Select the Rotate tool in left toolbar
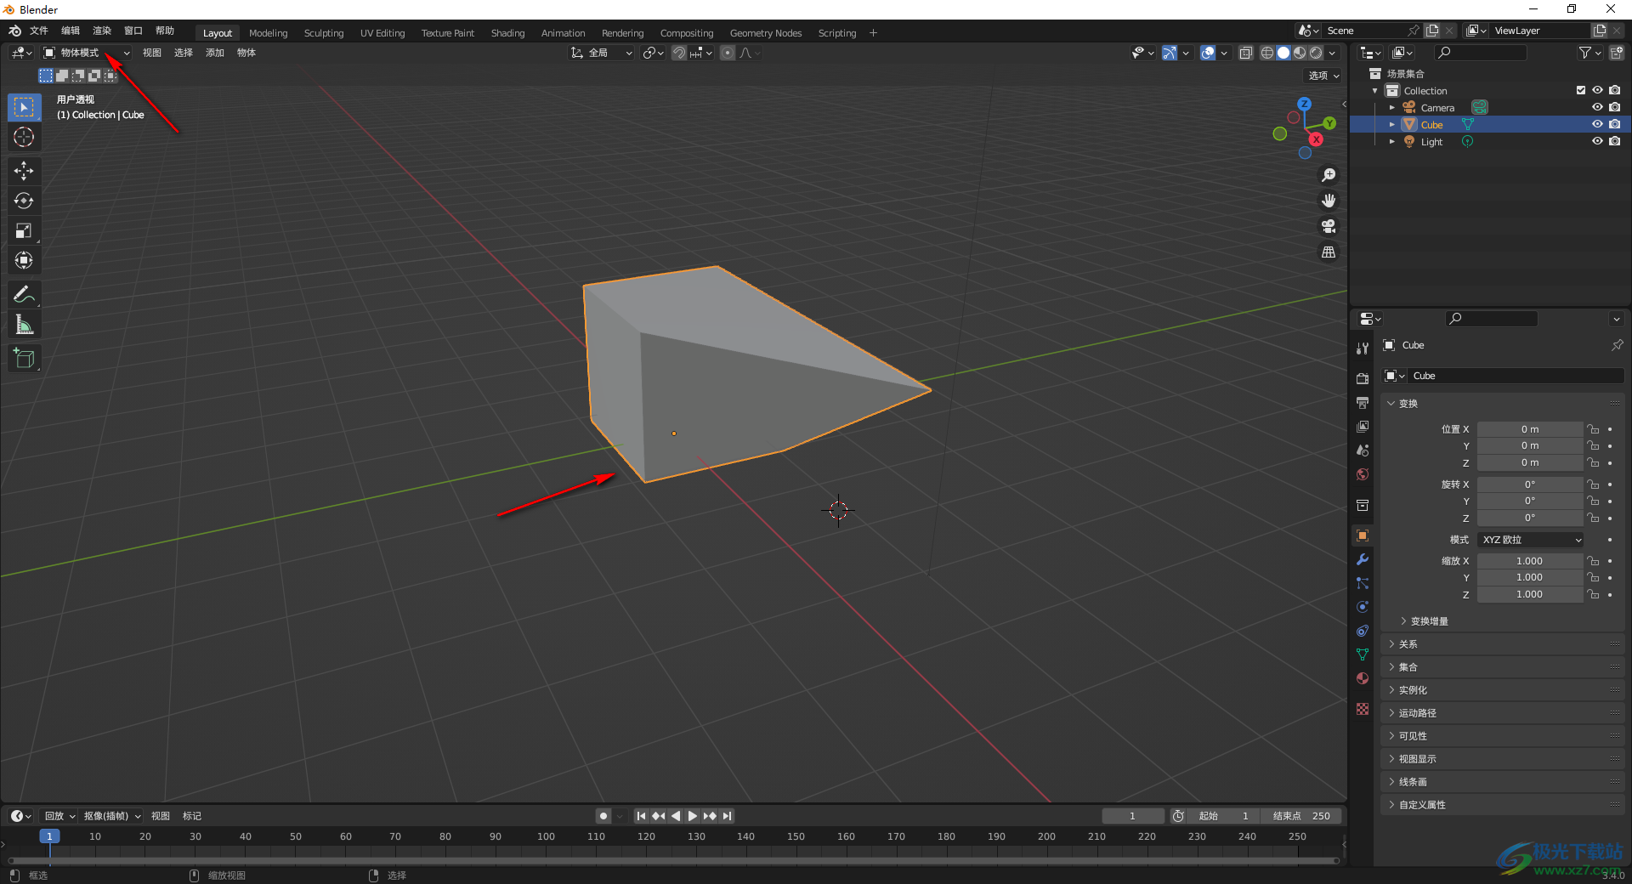This screenshot has height=884, width=1632. 24,201
